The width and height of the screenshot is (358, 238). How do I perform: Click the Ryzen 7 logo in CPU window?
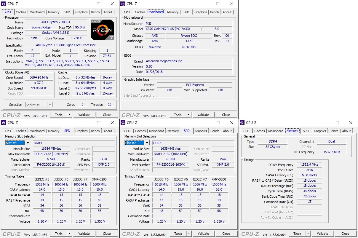click(x=102, y=30)
